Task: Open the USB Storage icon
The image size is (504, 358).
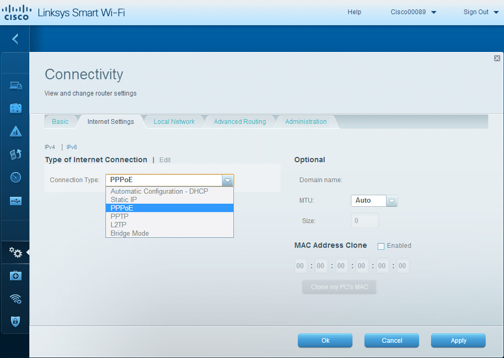Action: (x=16, y=201)
